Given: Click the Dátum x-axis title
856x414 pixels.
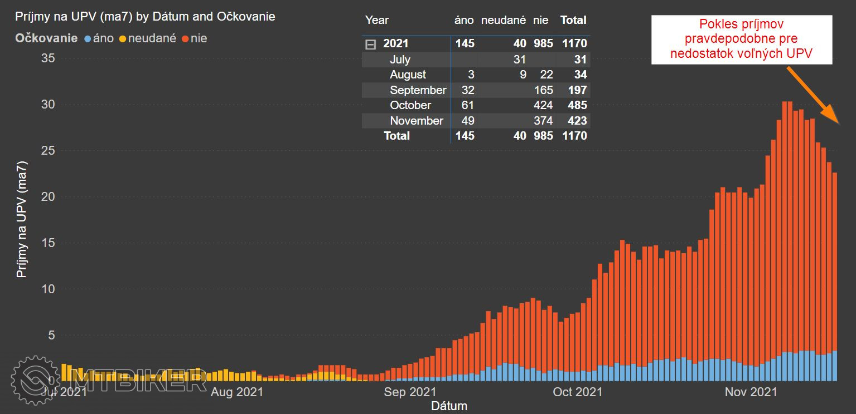Looking at the screenshot, I should coord(449,406).
